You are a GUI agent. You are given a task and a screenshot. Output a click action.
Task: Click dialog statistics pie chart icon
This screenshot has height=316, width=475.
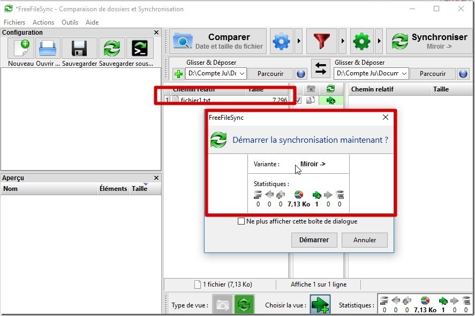[299, 195]
